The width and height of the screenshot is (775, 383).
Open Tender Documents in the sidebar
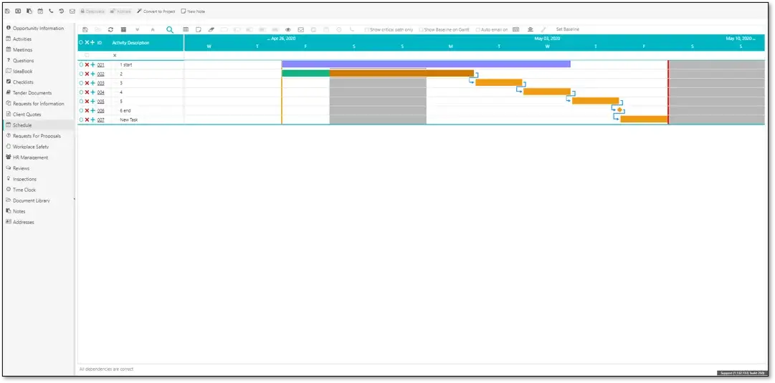29,93
